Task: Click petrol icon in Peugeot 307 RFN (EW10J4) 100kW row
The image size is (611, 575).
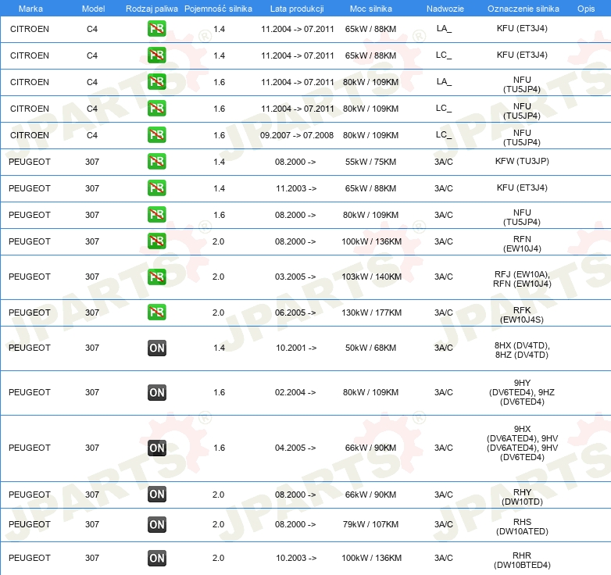Action: [x=156, y=241]
